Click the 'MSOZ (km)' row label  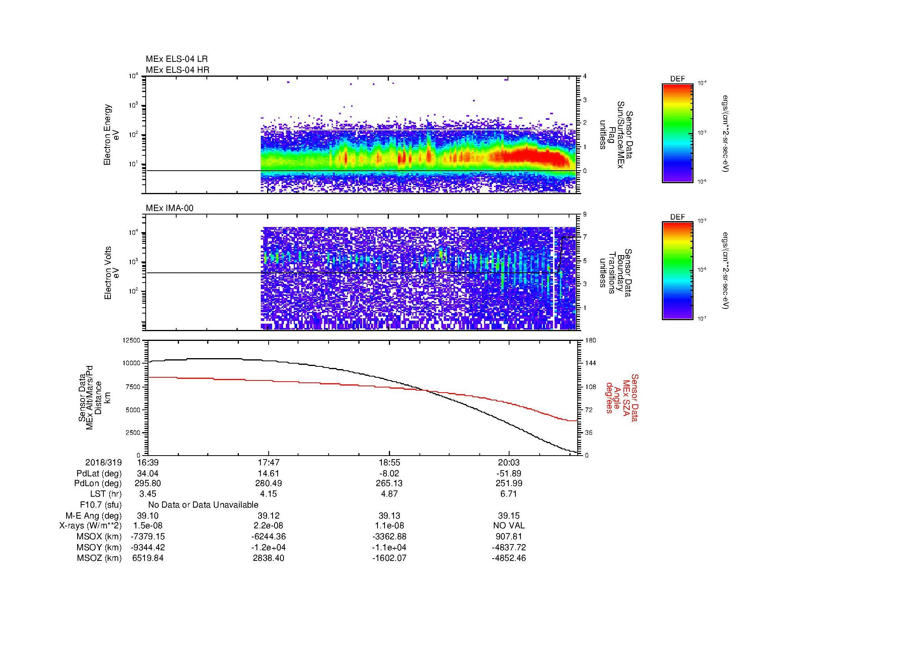click(x=99, y=559)
